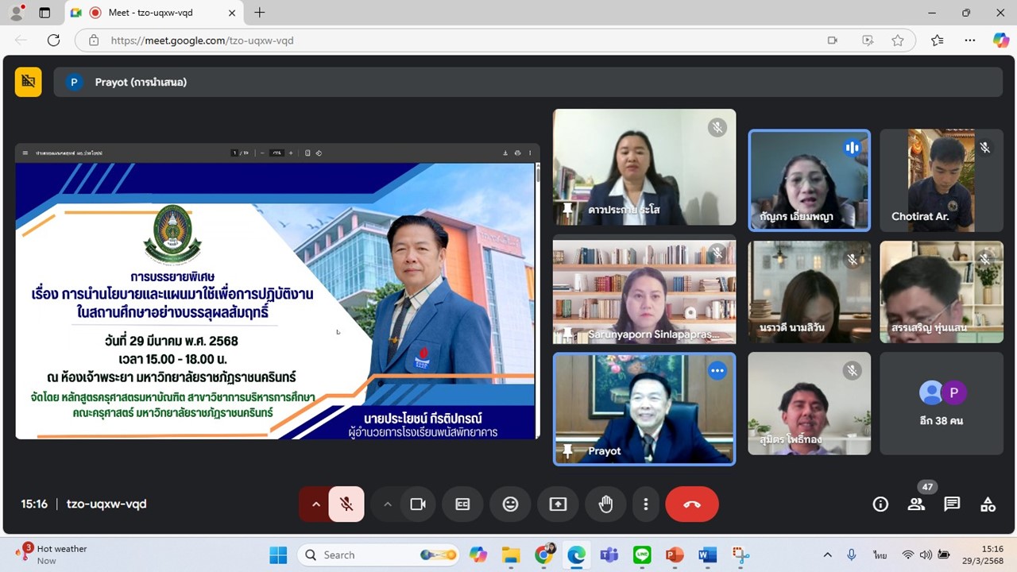The image size is (1017, 572).
Task: Turn on closed captions
Action: 462,504
